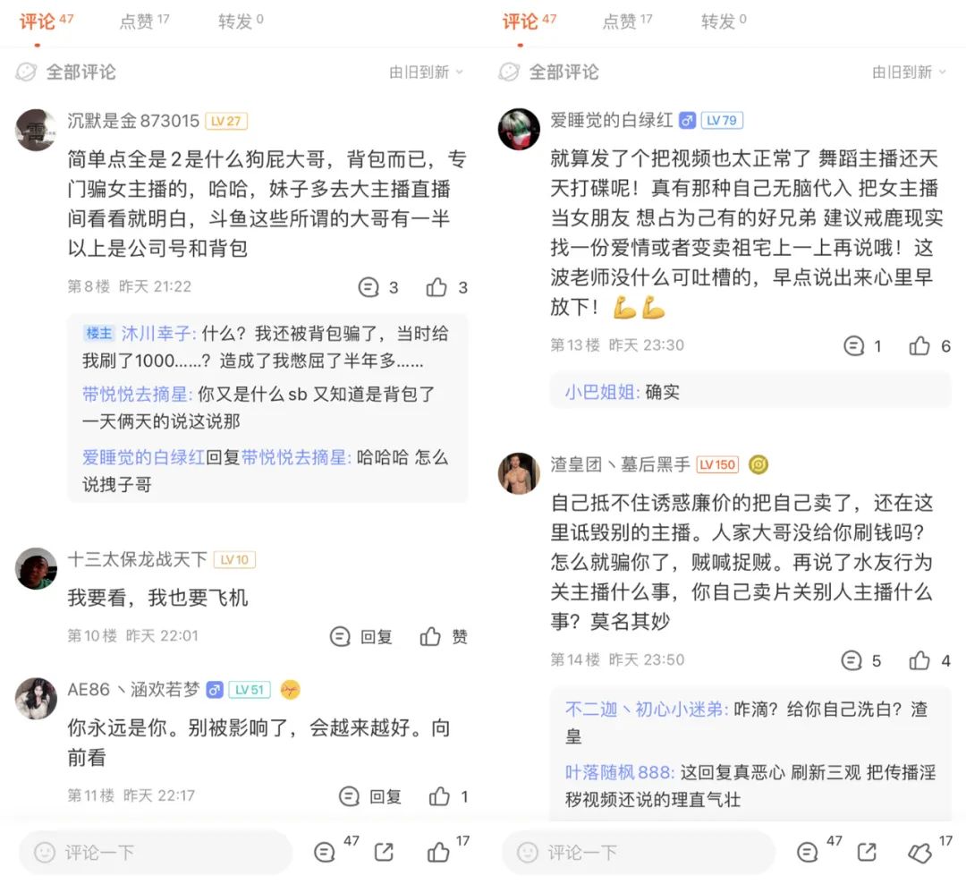Click the share icon in right bottom bar
Image resolution: width=966 pixels, height=884 pixels.
867,852
